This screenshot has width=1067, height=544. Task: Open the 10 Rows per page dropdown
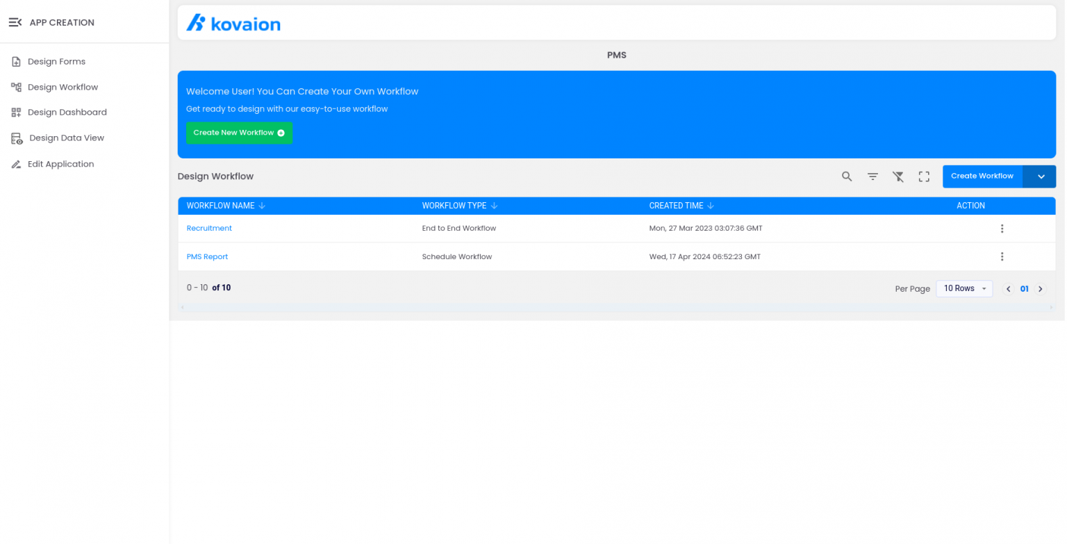pyautogui.click(x=964, y=288)
